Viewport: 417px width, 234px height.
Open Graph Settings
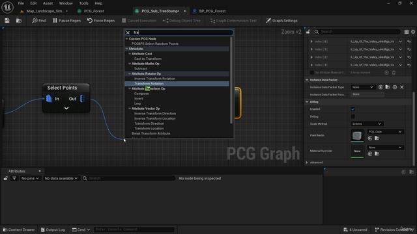point(281,20)
